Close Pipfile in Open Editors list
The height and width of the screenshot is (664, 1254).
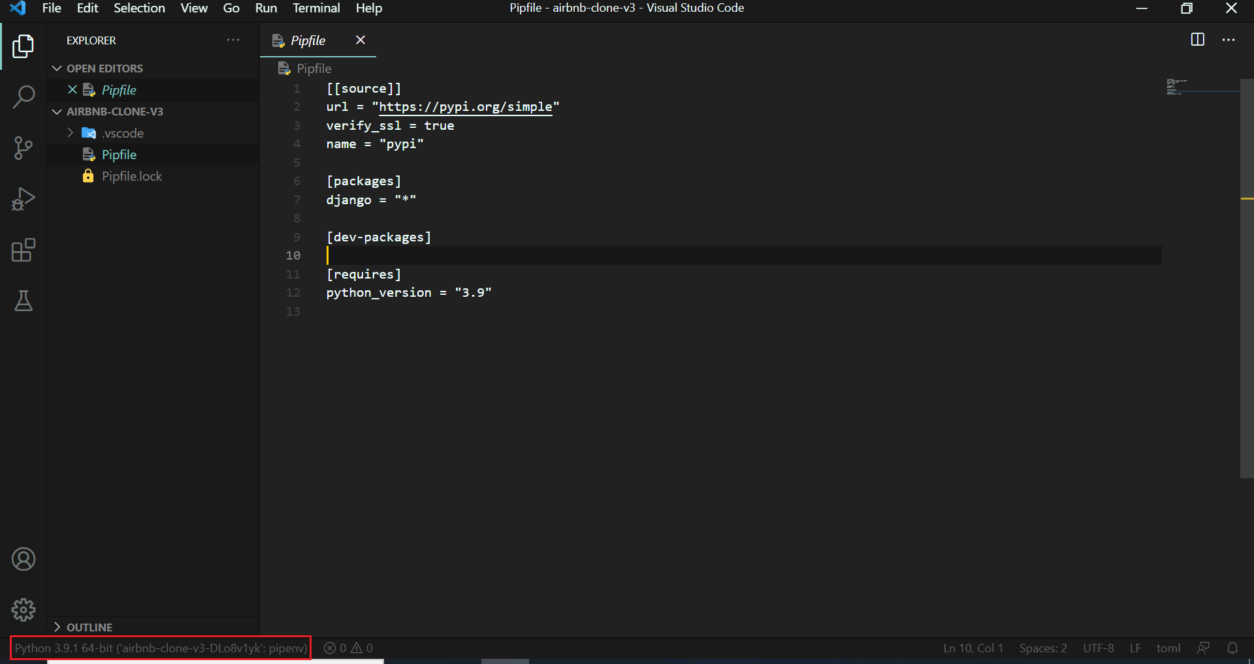[72, 89]
